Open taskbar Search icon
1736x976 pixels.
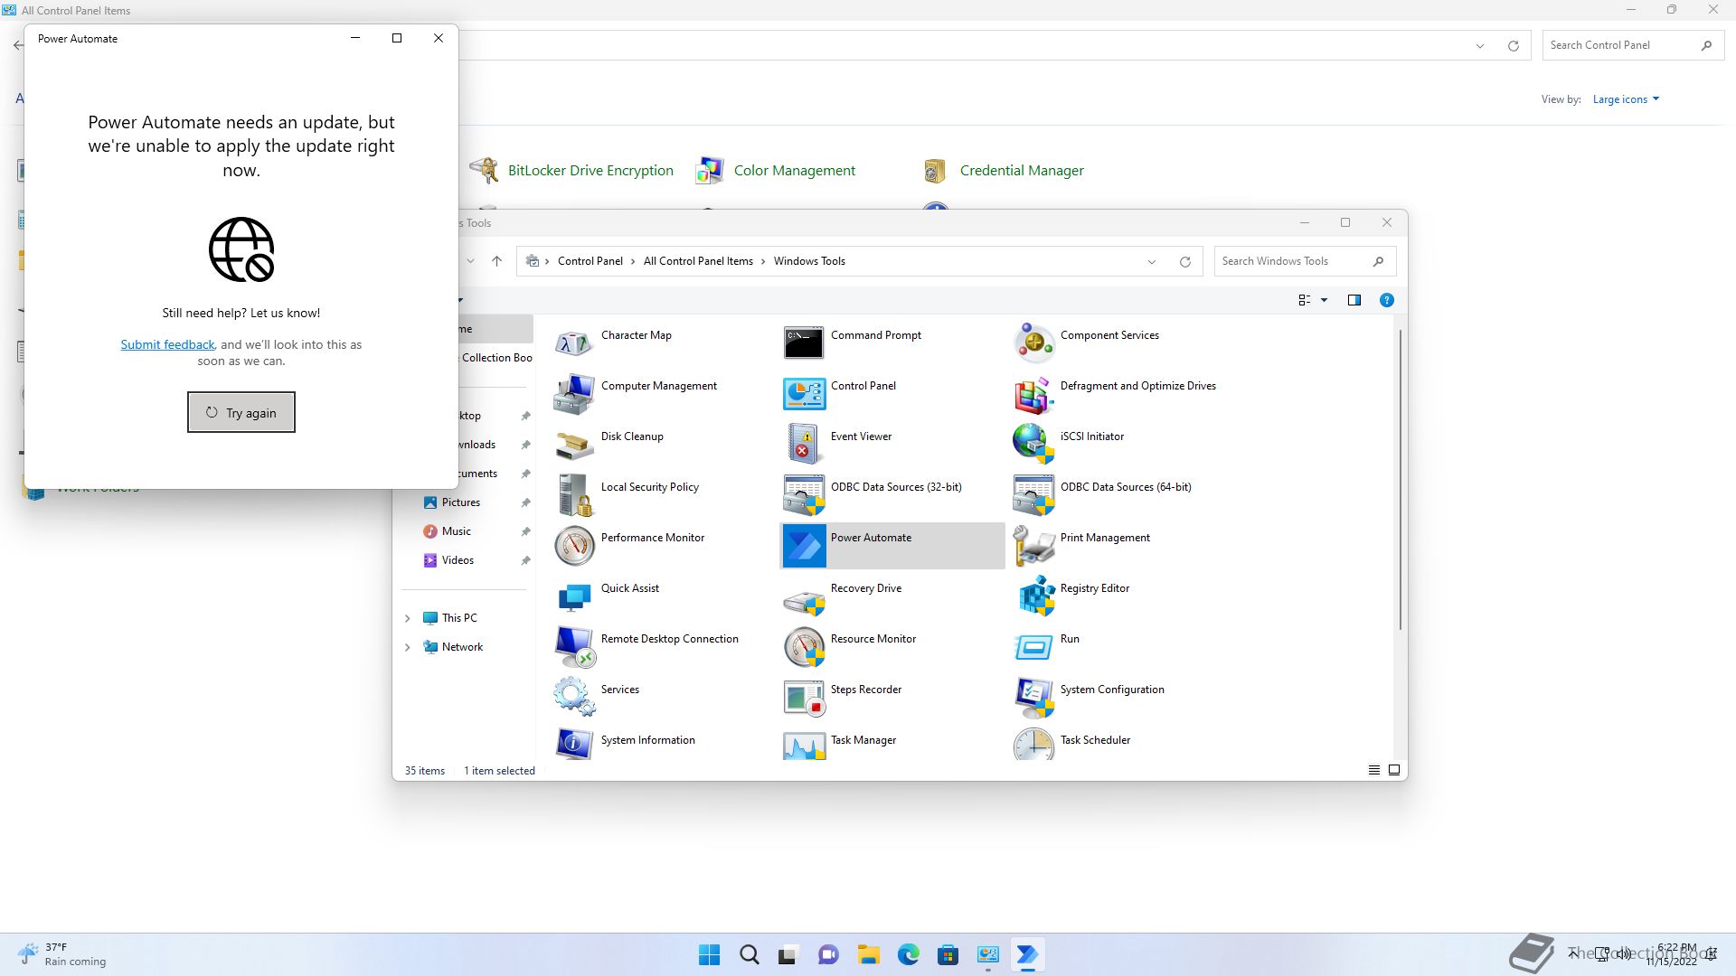[x=750, y=954]
